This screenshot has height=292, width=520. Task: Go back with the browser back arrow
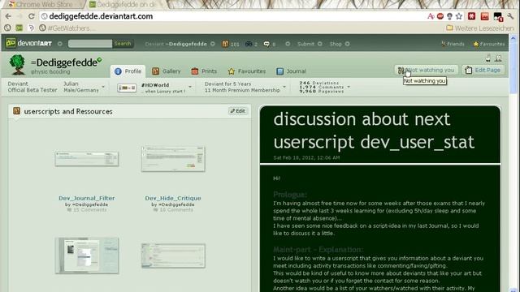tap(8, 16)
